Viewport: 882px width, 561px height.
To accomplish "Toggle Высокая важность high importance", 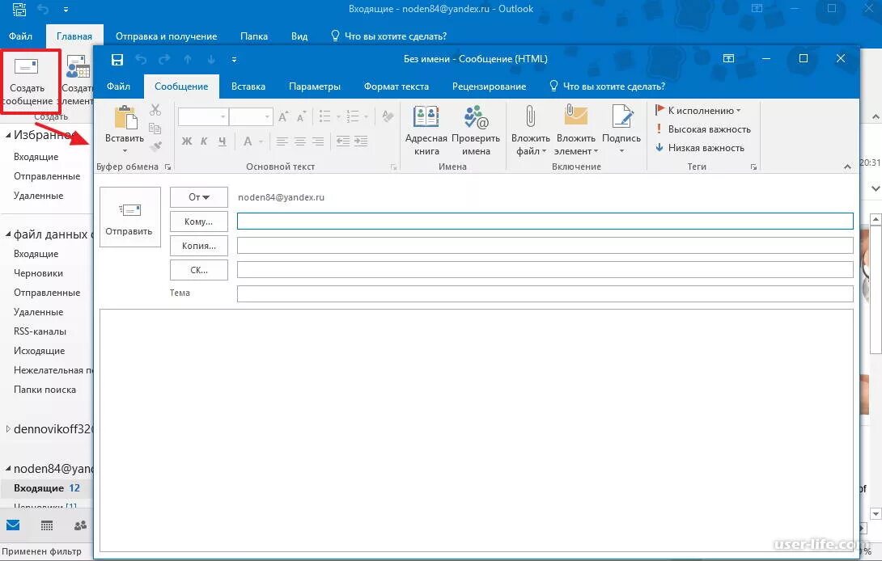I will click(703, 129).
